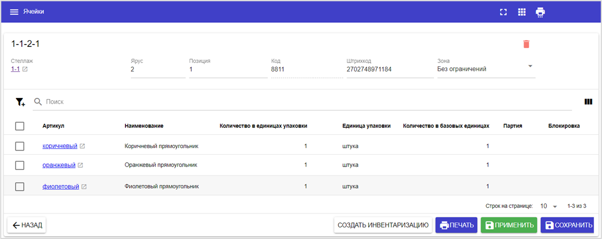Click the Создать инвентаризацию button
This screenshot has width=602, height=239.
point(382,225)
